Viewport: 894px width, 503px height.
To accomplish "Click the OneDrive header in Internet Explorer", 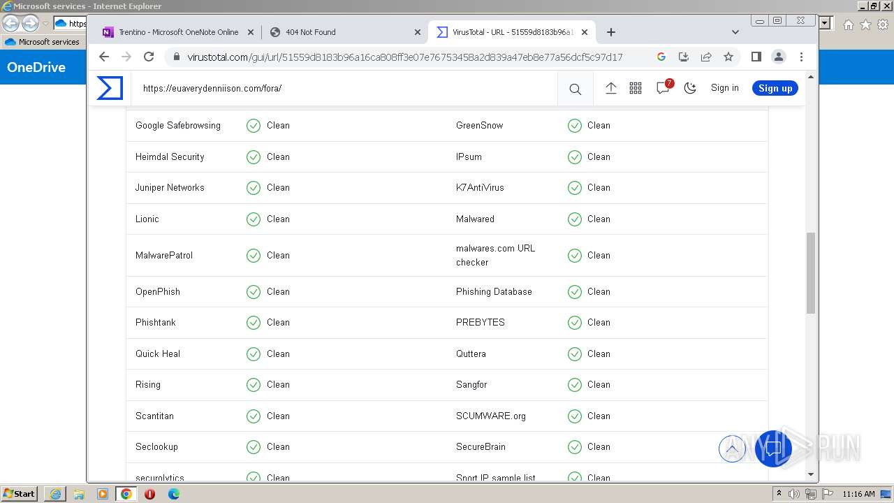I will pyautogui.click(x=36, y=67).
